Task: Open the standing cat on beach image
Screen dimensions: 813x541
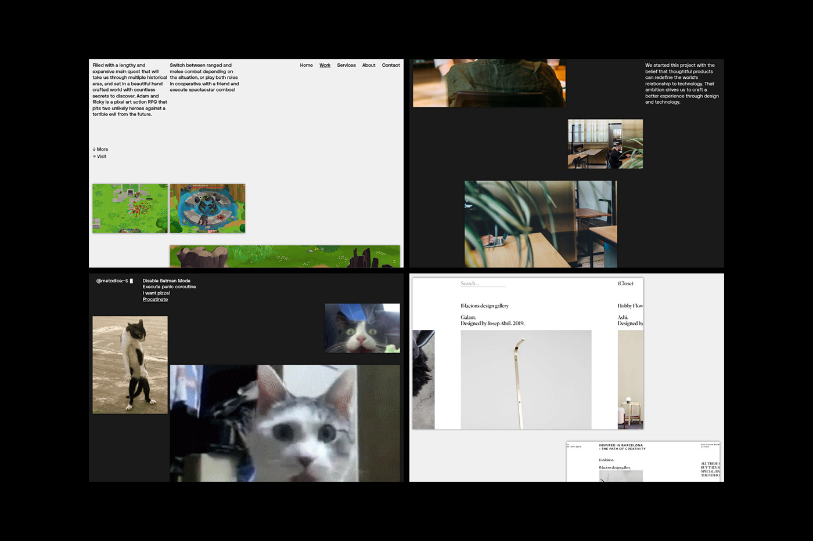Action: (130, 365)
